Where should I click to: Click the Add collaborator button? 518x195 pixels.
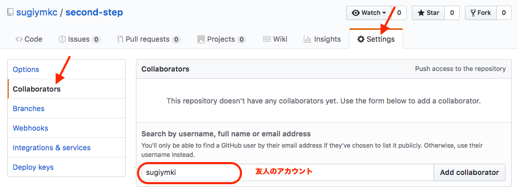[x=469, y=172]
